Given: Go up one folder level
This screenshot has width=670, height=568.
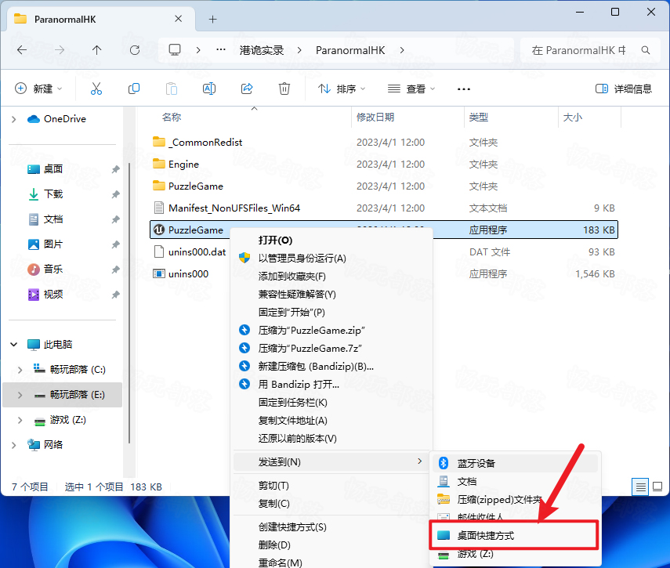Looking at the screenshot, I should tap(97, 50).
